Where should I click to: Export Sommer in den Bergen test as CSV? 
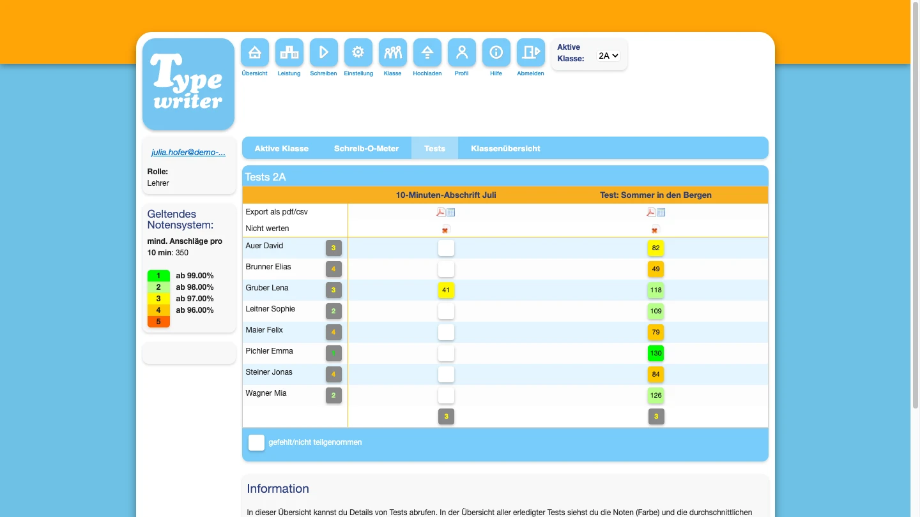click(x=661, y=212)
